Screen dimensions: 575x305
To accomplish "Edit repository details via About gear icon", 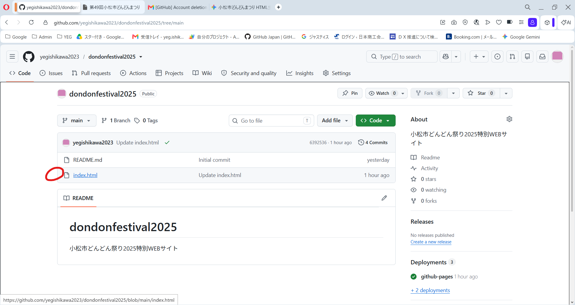I will [x=509, y=119].
